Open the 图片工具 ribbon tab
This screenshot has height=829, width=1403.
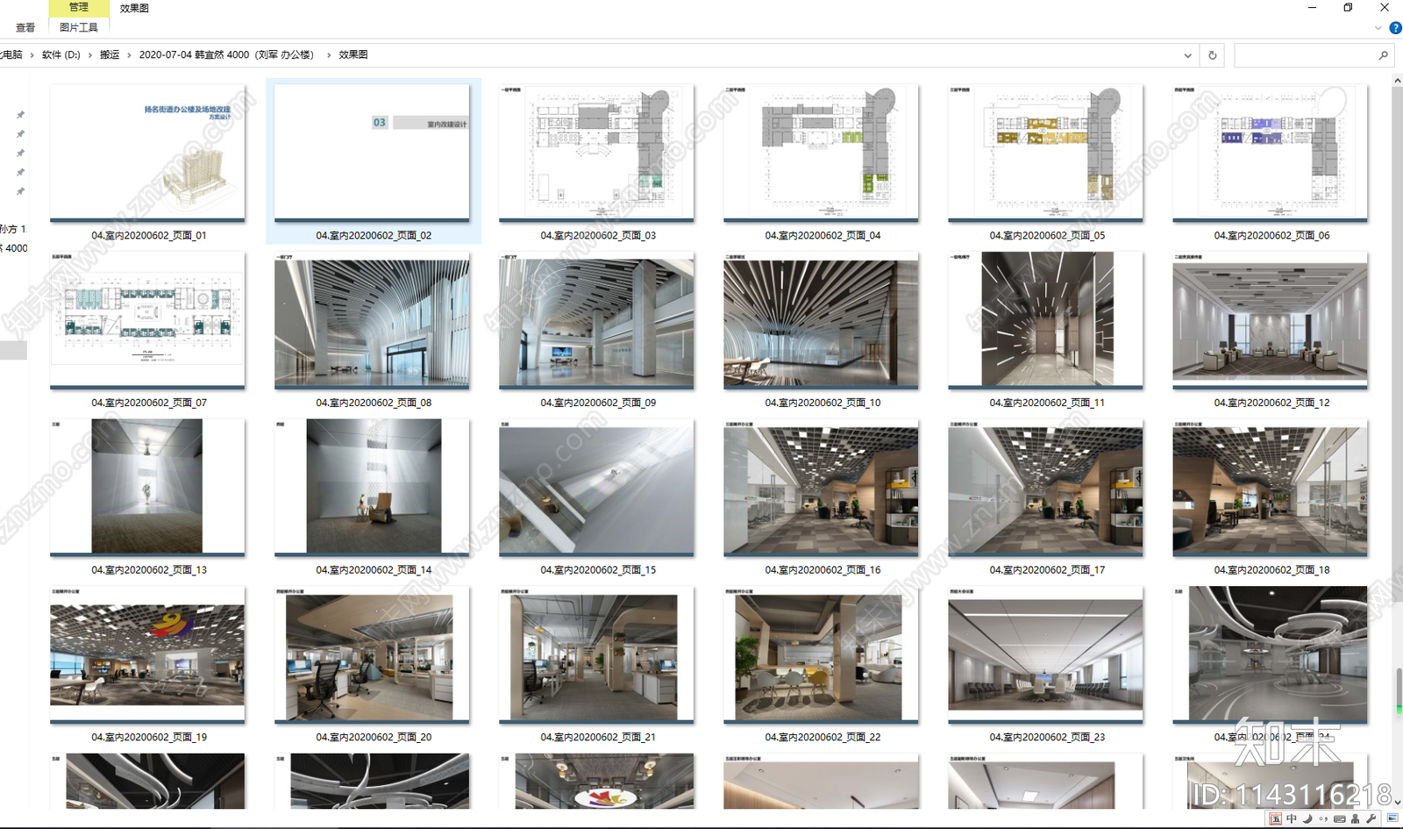tap(79, 28)
